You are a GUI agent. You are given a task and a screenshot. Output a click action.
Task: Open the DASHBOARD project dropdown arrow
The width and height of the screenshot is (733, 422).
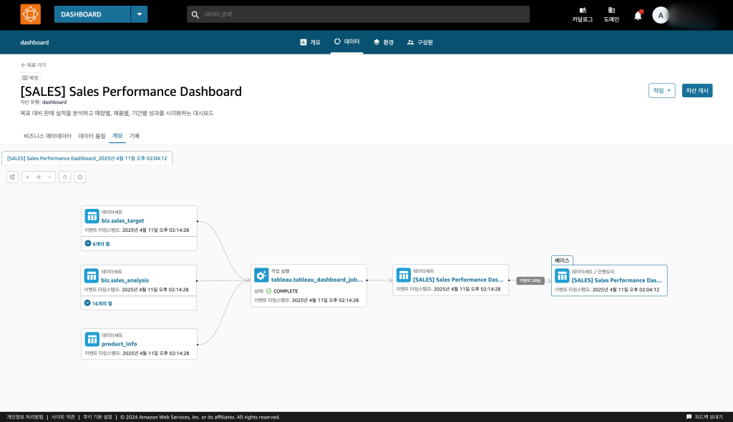pos(140,14)
